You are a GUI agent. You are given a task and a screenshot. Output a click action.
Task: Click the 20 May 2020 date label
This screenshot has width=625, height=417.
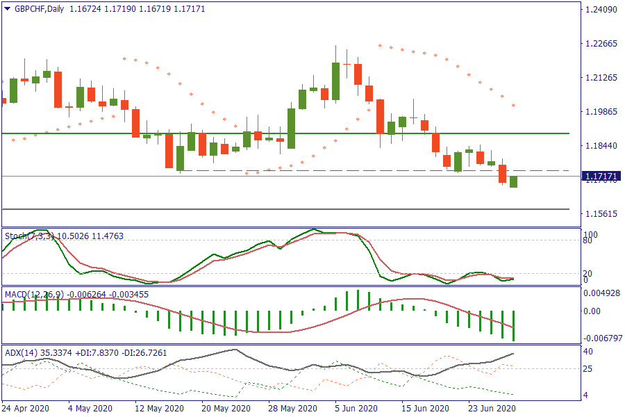click(x=226, y=409)
